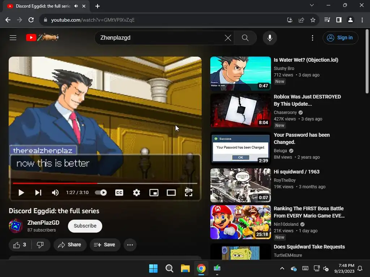Subscribe to ZhenPlazGD
The height and width of the screenshot is (277, 370).
tap(85, 226)
